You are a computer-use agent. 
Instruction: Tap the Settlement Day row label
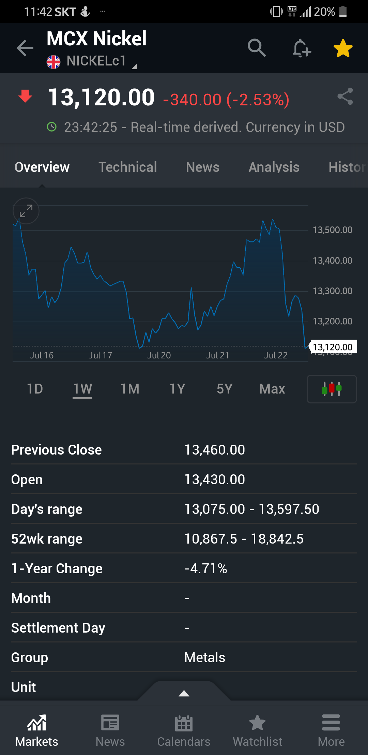[x=58, y=628]
